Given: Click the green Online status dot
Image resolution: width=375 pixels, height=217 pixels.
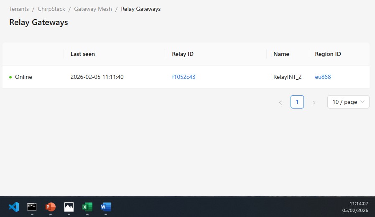Looking at the screenshot, I should (10, 77).
